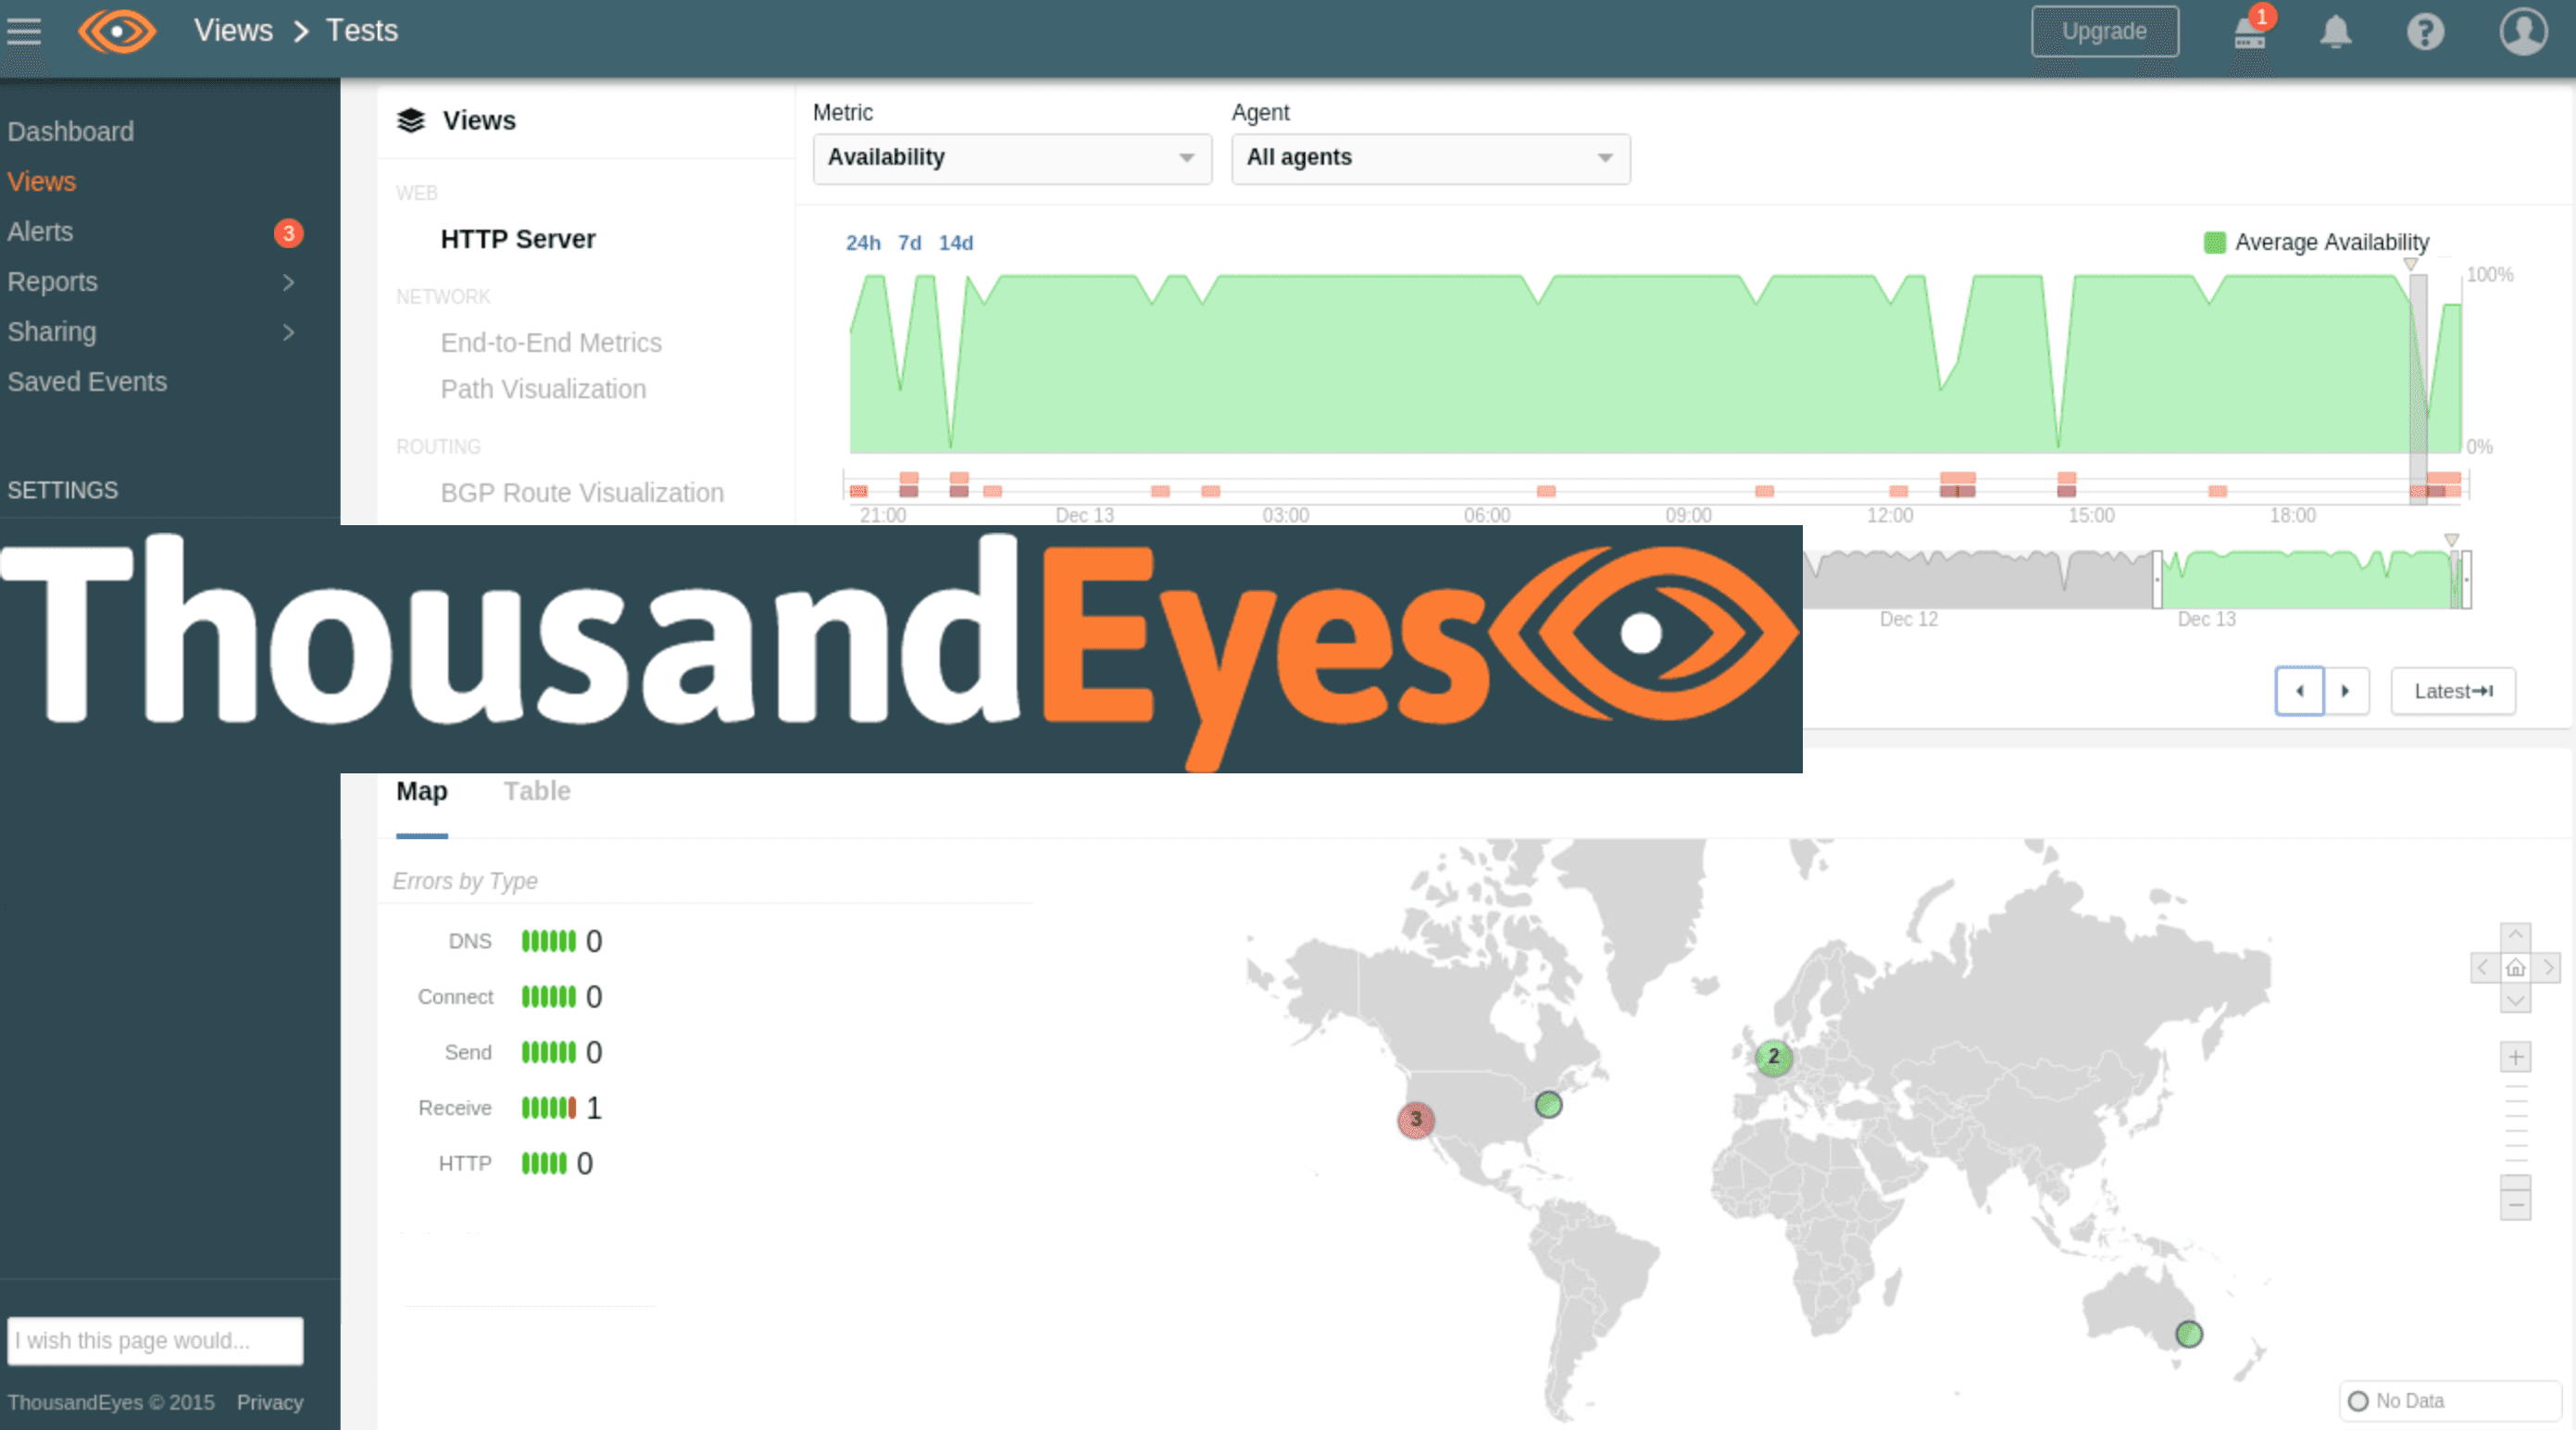Switch to the Table tab
This screenshot has height=1430, width=2576.
click(537, 791)
